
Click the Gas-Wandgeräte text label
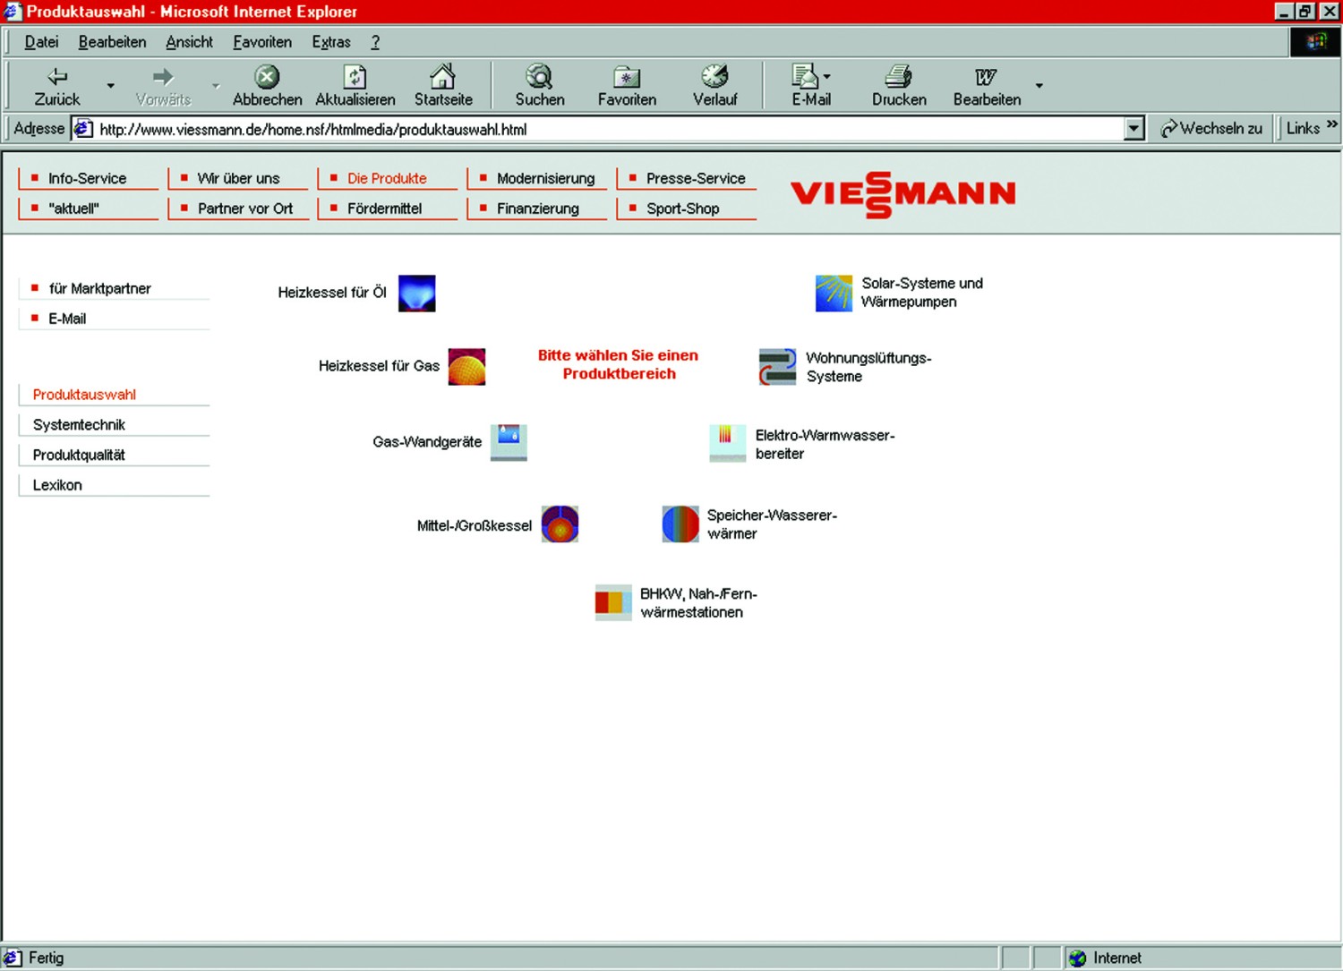click(427, 442)
